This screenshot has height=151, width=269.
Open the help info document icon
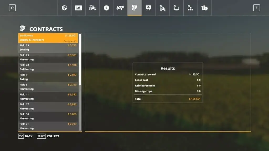204,8
